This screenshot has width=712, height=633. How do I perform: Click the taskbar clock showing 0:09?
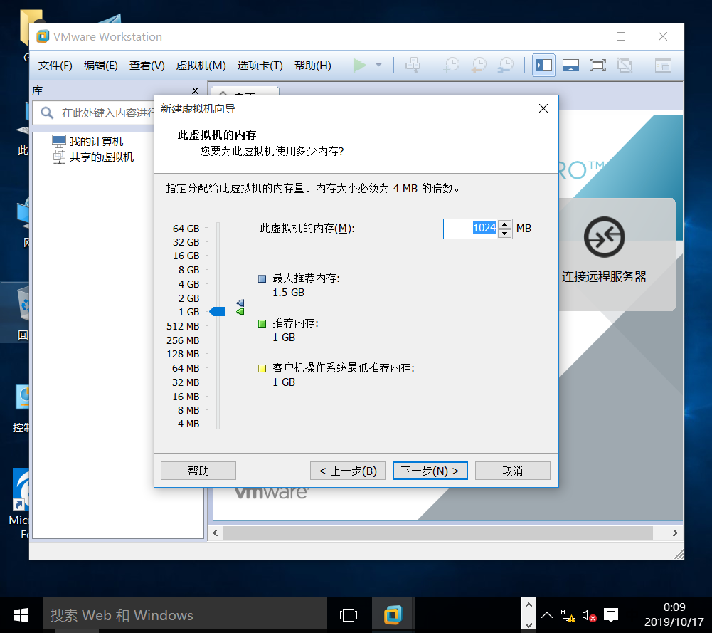point(674,614)
